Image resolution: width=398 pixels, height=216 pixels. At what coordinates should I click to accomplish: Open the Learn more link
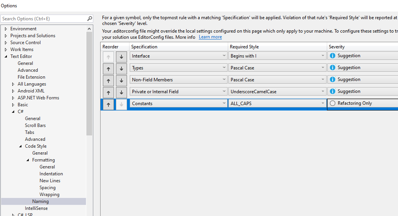pos(210,37)
